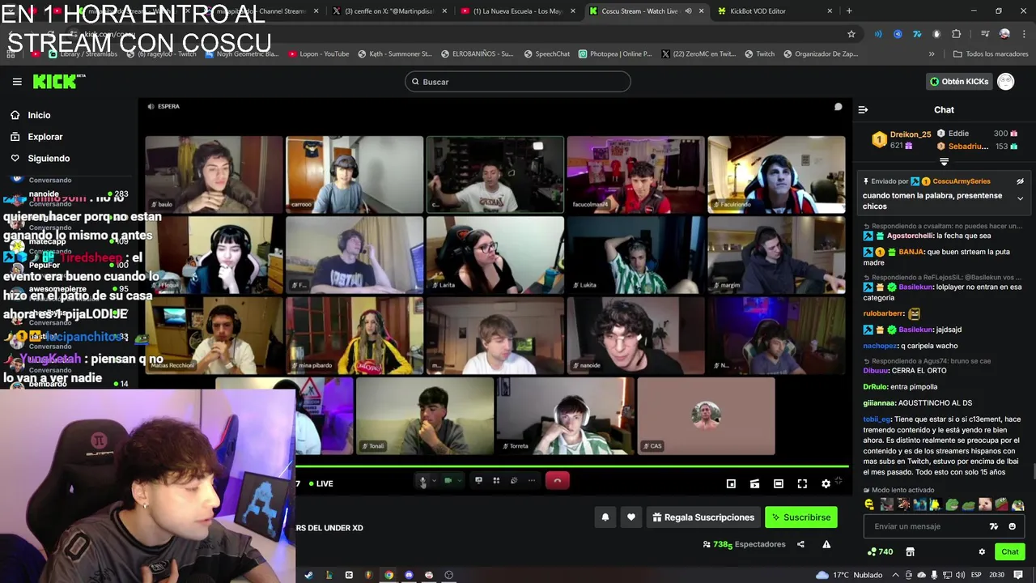The image size is (1036, 583).
Task: Hide the pinned message with eye-slash icon
Action: coord(1020,181)
